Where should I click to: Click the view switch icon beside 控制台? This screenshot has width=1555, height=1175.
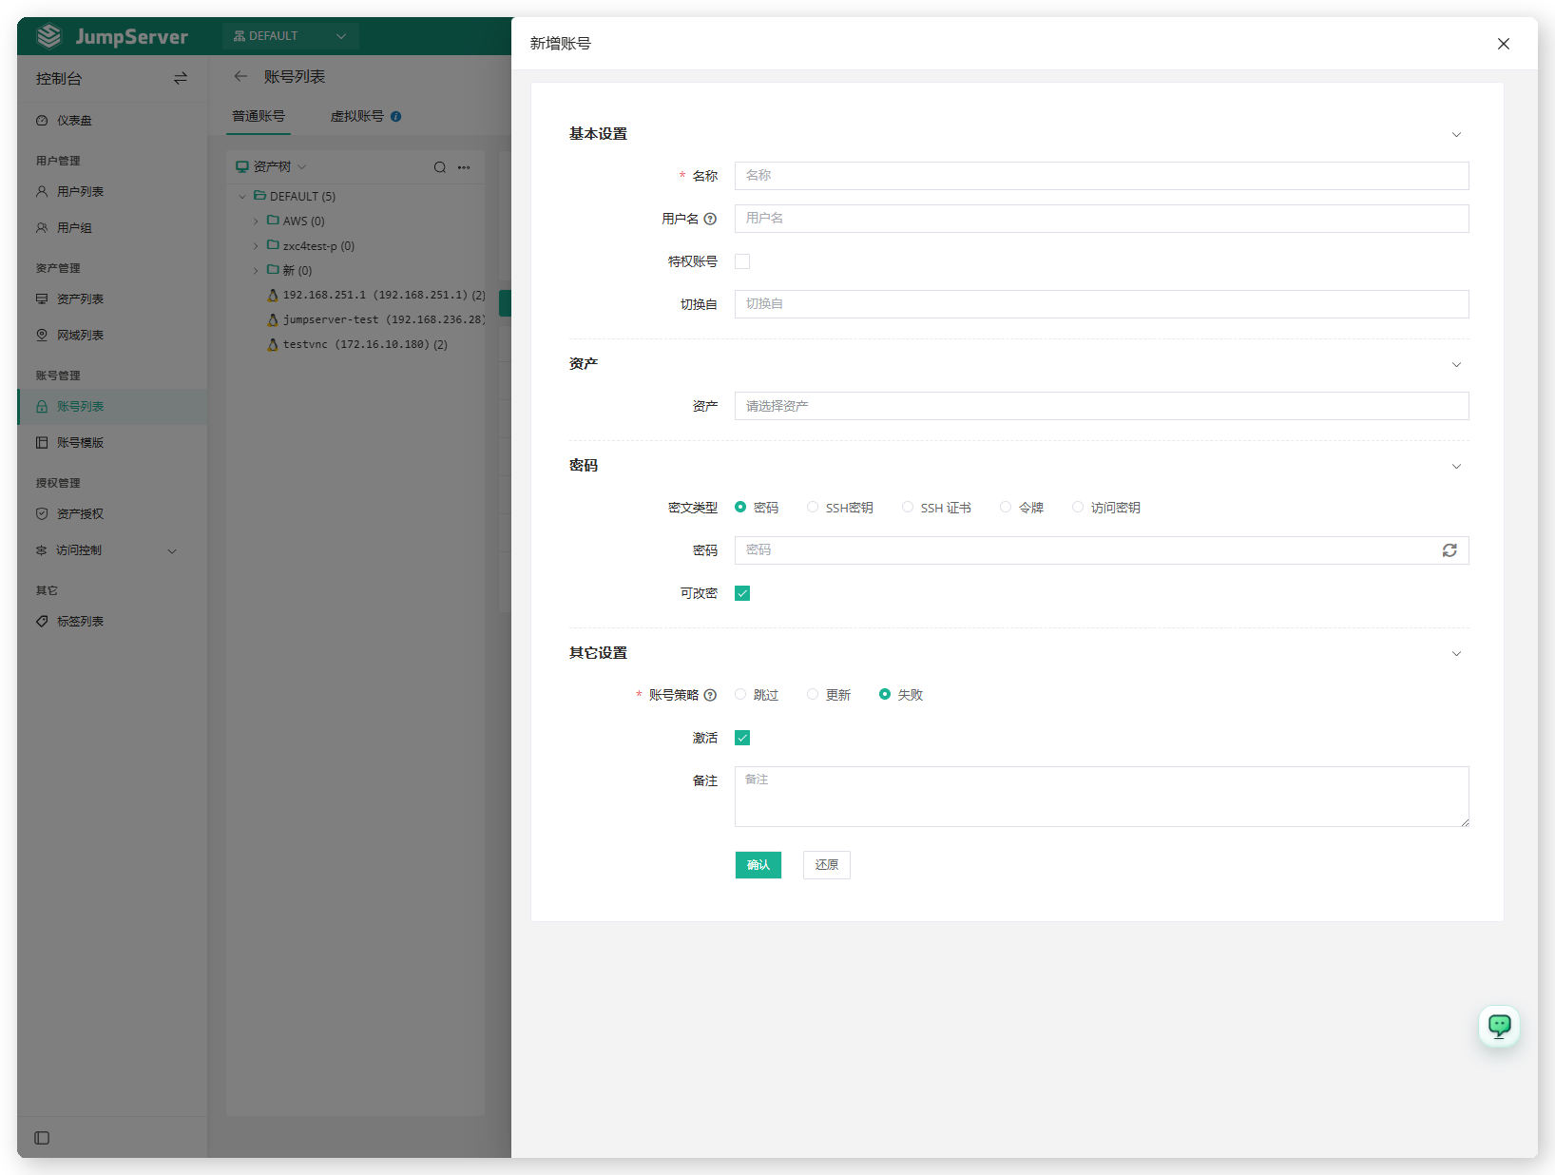point(181,78)
